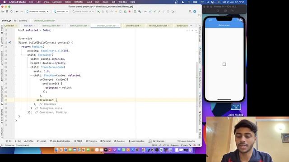This screenshot has height=162, width=289.
Task: Open the Flutter Performance side panel
Action: pos(200,78)
